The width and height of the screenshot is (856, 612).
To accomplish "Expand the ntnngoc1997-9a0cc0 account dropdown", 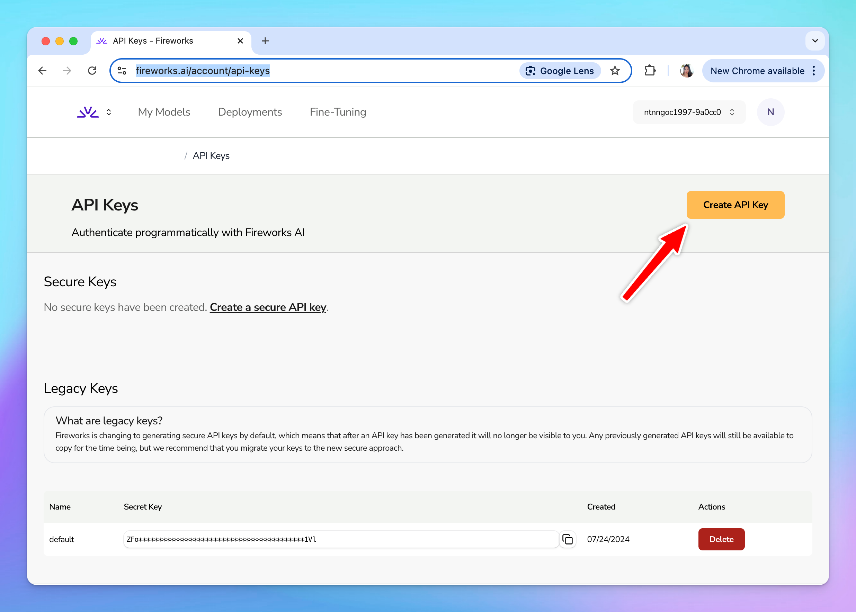I will pos(689,112).
